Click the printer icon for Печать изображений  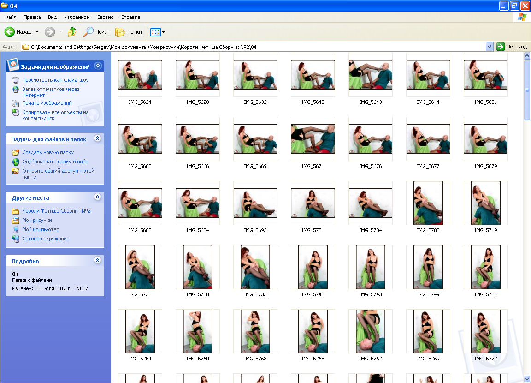[16, 103]
